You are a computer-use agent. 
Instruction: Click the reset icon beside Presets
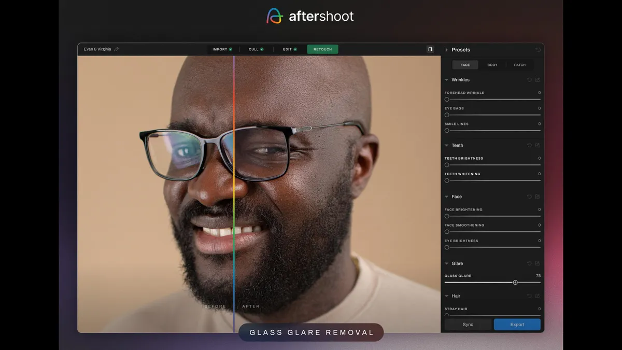538,49
